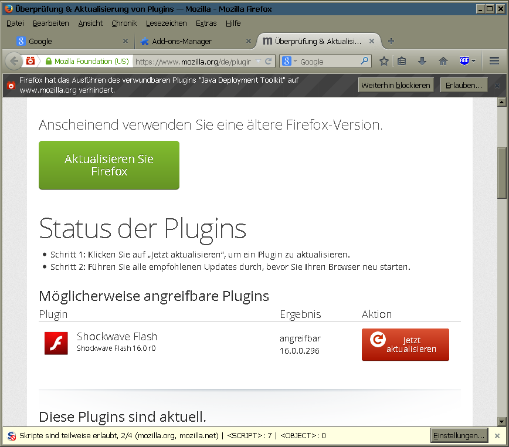Click the red plugin blocked icon in address bar
509x447 pixels.
(30, 61)
